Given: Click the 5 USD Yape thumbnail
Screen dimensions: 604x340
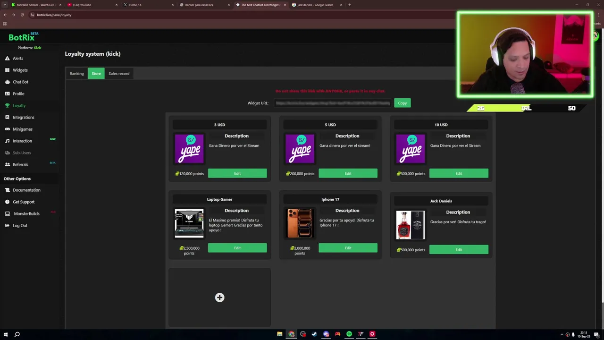Looking at the screenshot, I should pyautogui.click(x=300, y=149).
